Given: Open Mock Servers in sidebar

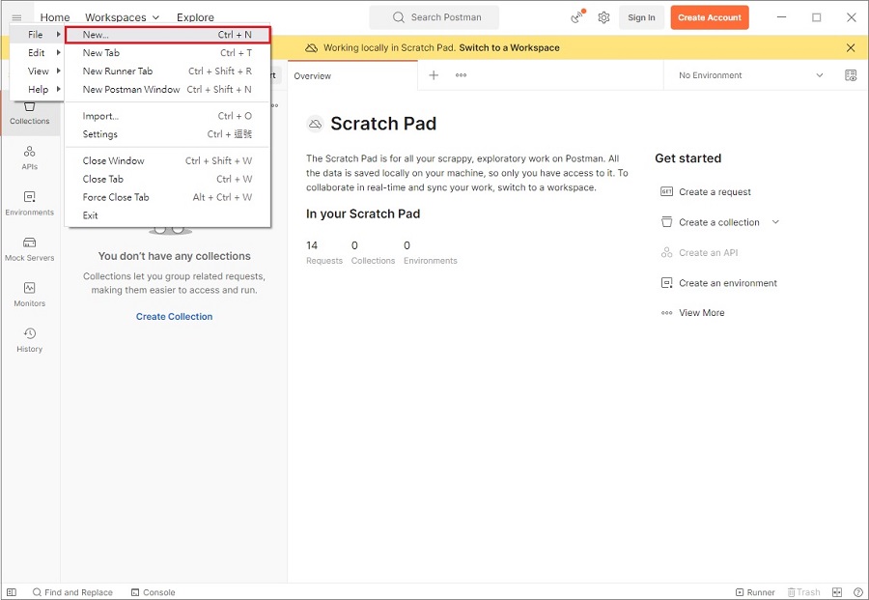Looking at the screenshot, I should point(29,248).
